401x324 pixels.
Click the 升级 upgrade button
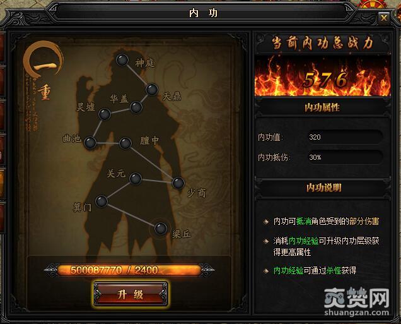[131, 294]
